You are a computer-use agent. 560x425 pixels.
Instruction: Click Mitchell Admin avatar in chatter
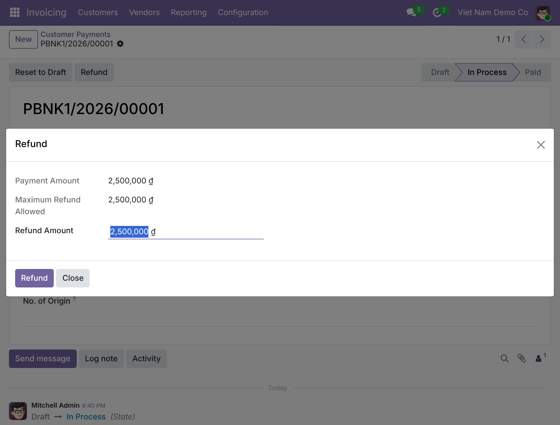click(x=18, y=411)
